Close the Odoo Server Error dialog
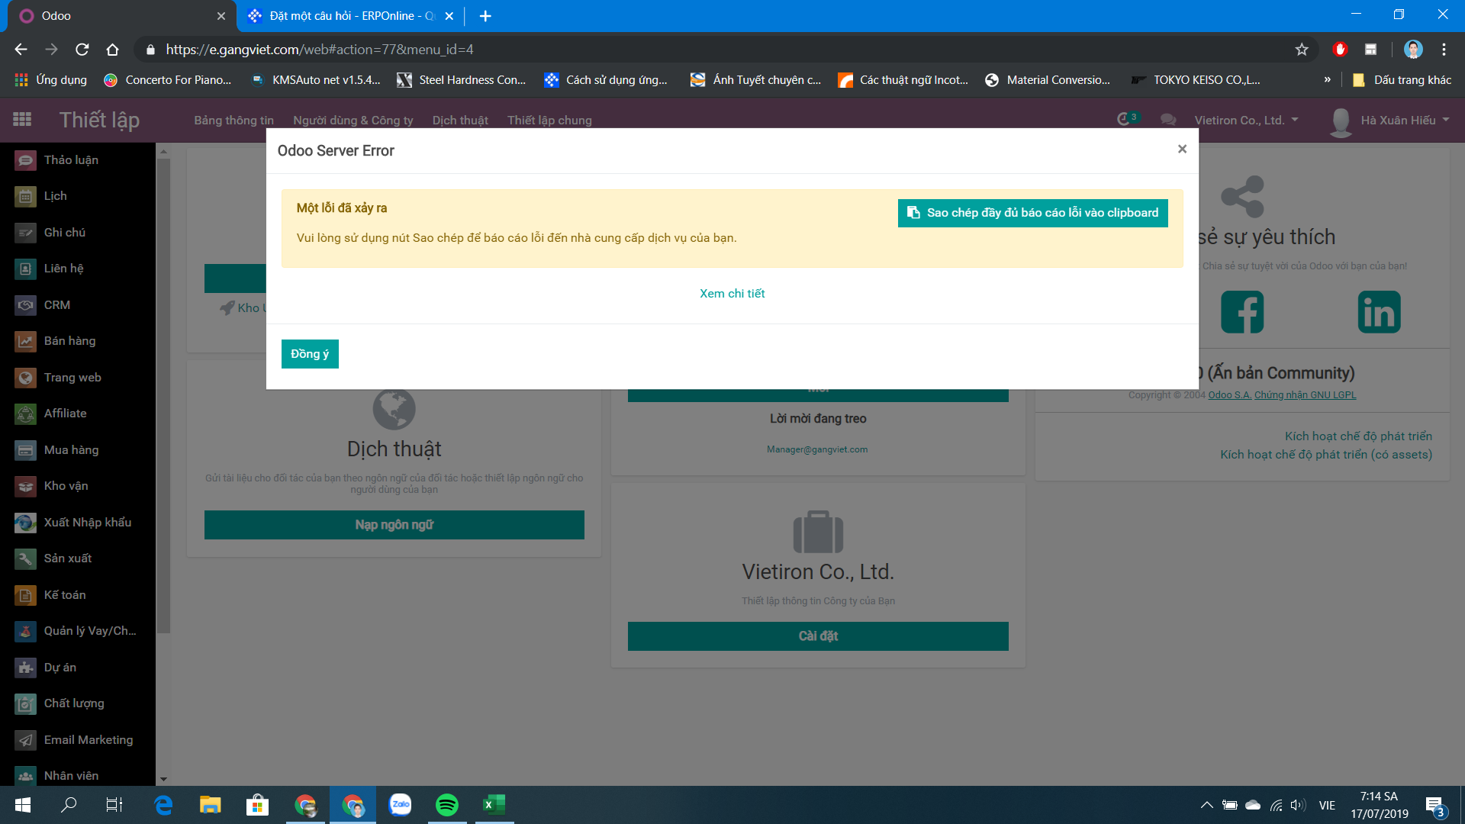This screenshot has width=1465, height=824. 1182,150
